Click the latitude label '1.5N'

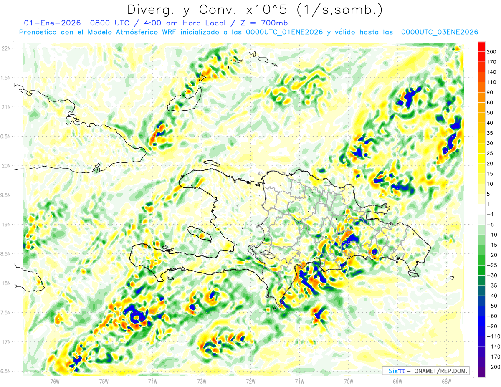point(6,78)
